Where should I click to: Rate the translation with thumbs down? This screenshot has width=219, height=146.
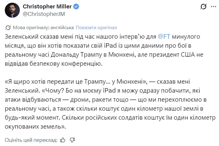pyautogui.click(x=72, y=140)
